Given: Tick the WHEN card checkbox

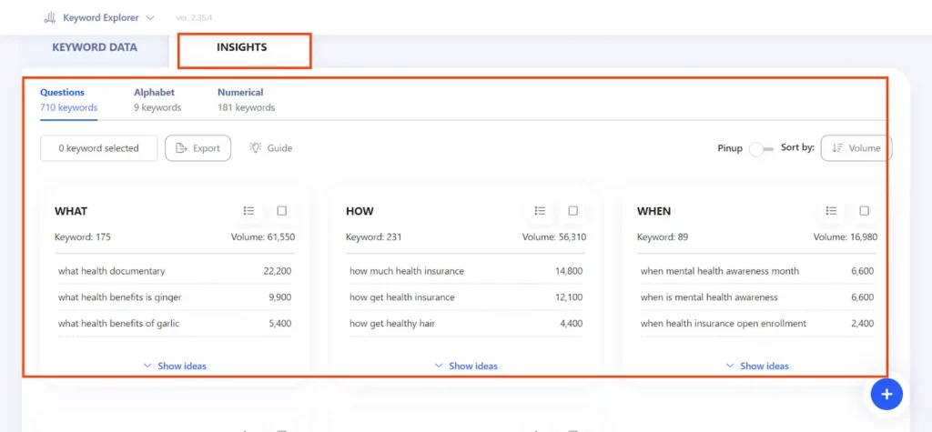Looking at the screenshot, I should pos(865,210).
